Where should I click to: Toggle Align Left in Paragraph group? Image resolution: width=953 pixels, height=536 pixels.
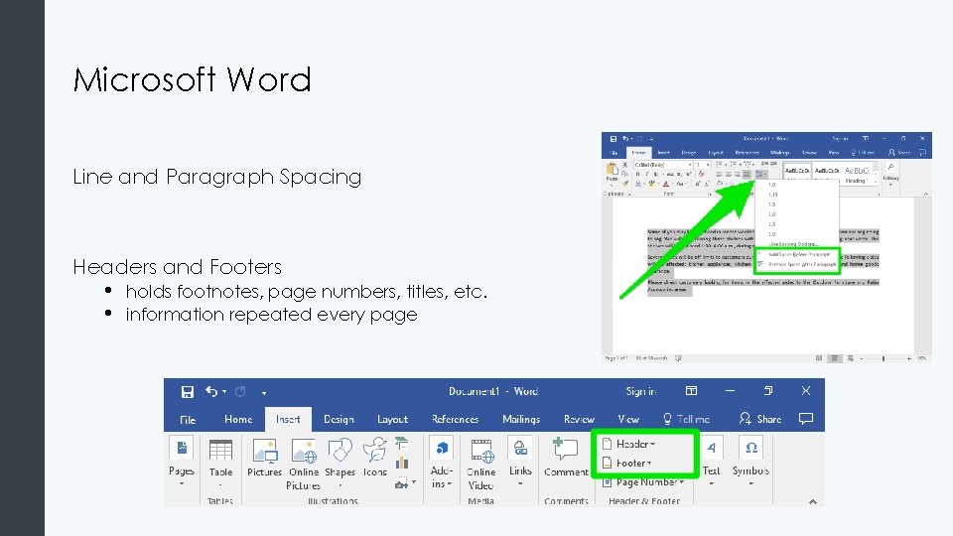coord(719,175)
